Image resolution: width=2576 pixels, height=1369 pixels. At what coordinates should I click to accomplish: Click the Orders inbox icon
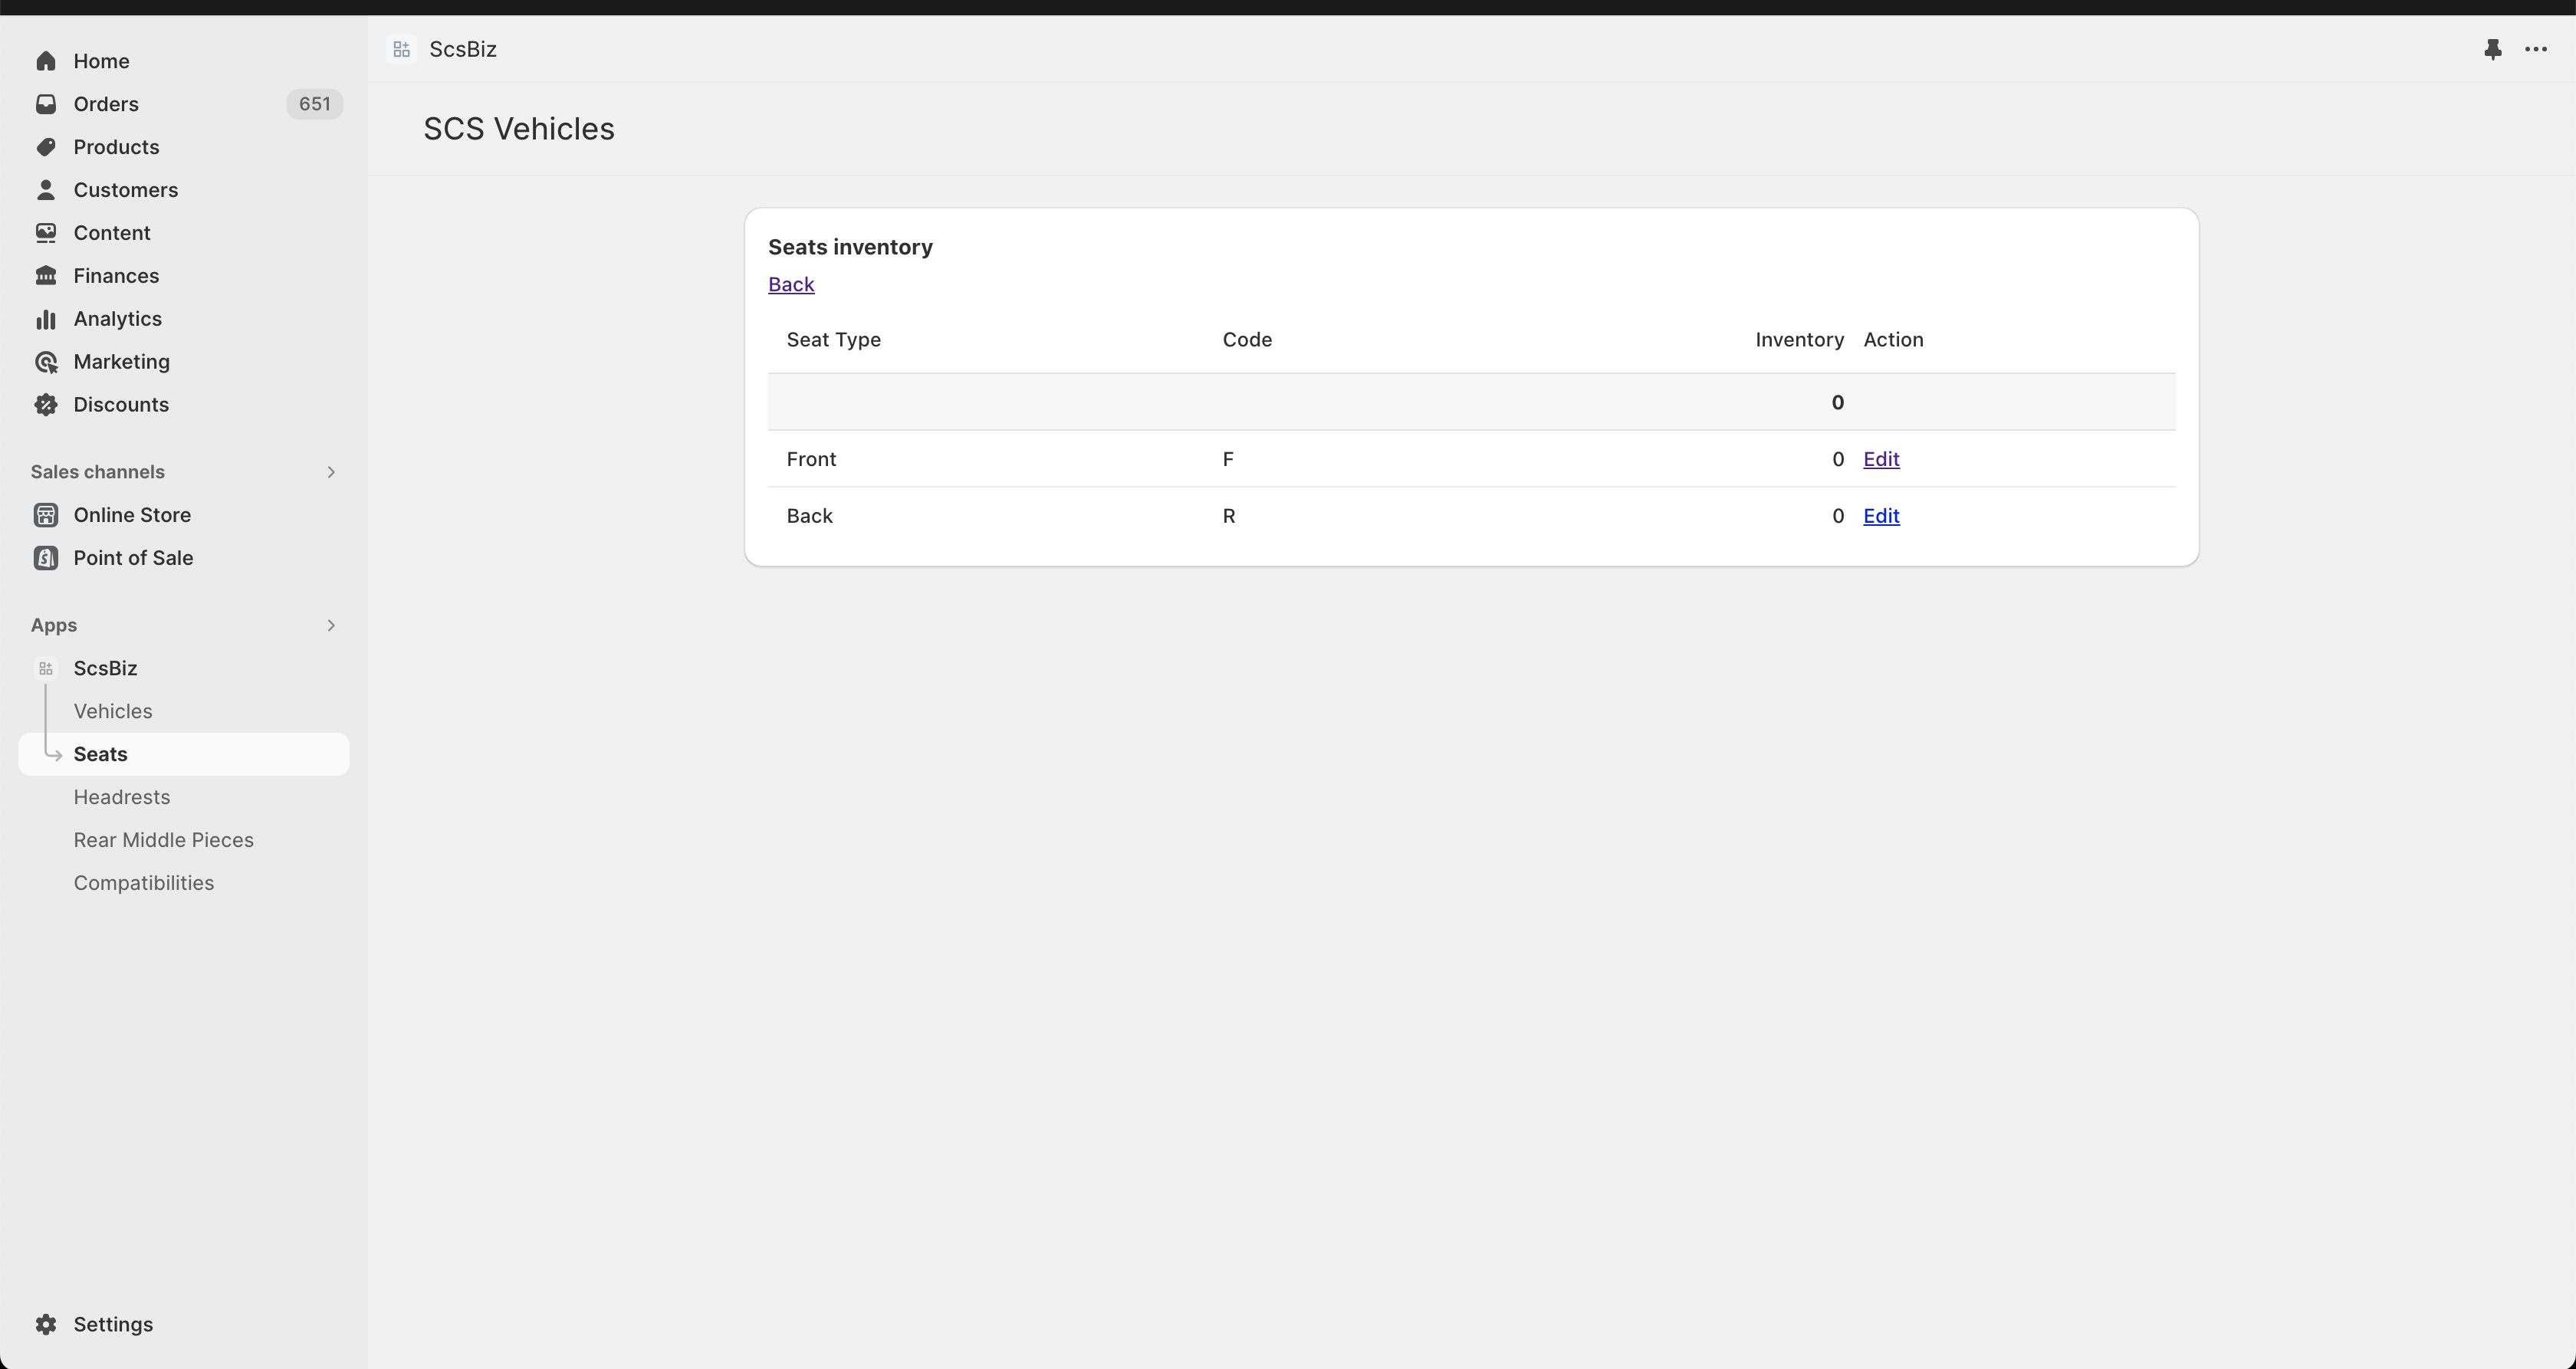click(46, 104)
